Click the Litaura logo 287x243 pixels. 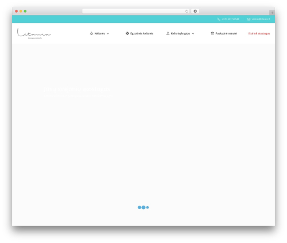tap(34, 33)
